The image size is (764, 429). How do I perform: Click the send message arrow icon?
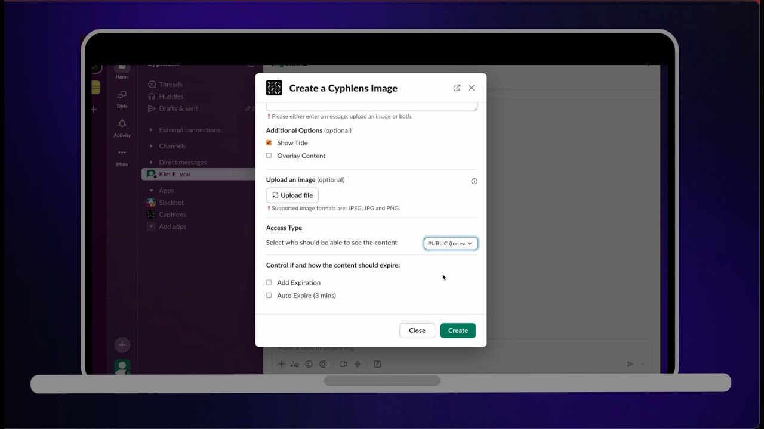point(630,364)
